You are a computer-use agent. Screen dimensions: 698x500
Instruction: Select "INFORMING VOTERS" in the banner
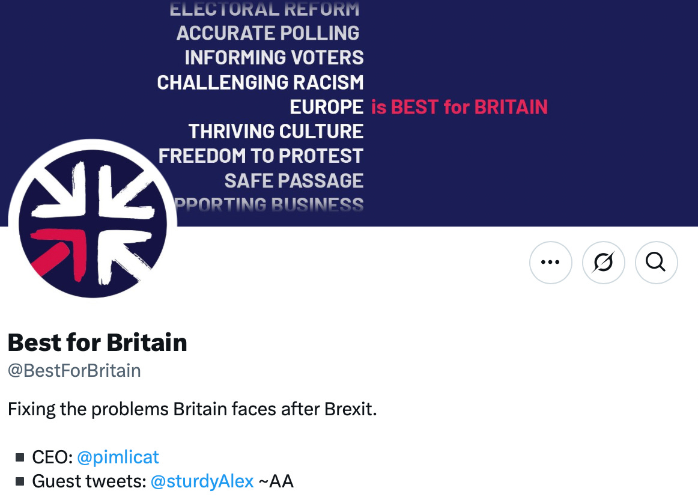(x=274, y=58)
